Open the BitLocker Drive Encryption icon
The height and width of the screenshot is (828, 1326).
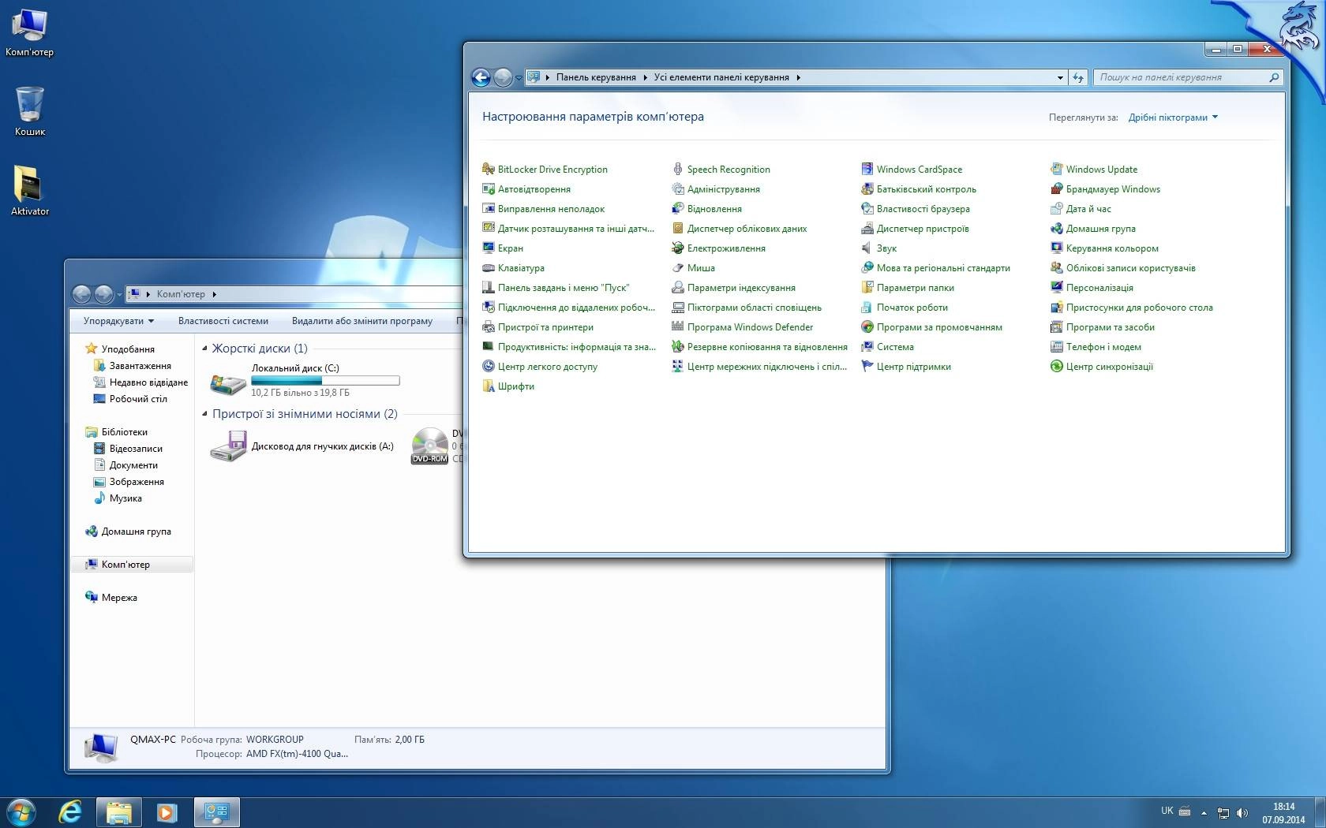tap(489, 169)
